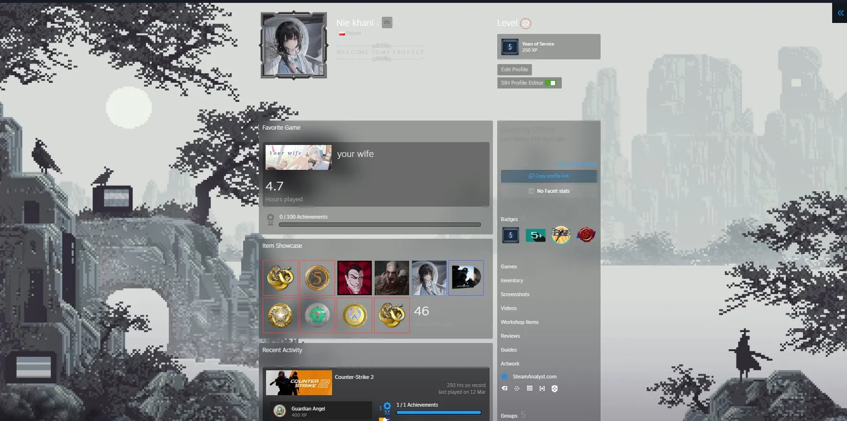Select the green globe coin item
Viewport: 847px width, 421px height.
pyautogui.click(x=317, y=315)
